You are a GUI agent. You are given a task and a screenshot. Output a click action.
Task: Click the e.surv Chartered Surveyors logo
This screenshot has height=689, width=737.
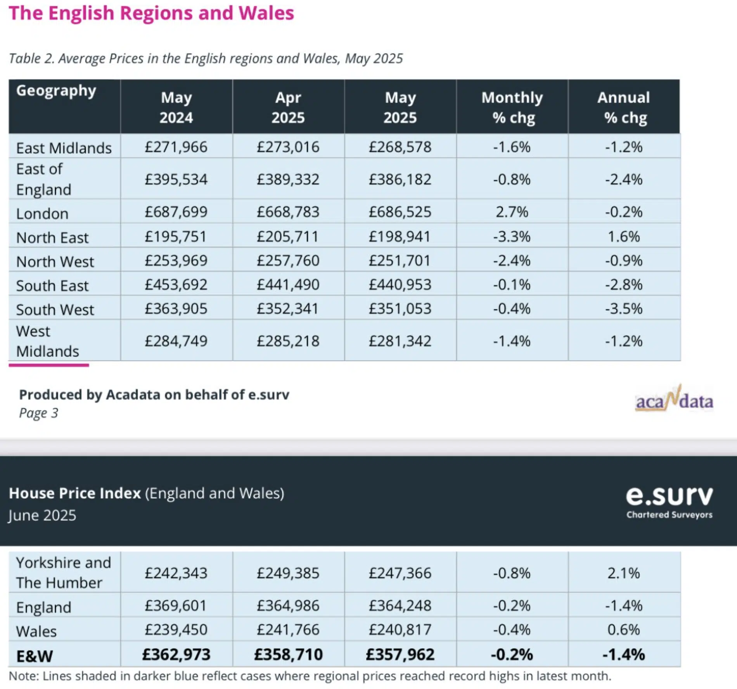coord(670,501)
